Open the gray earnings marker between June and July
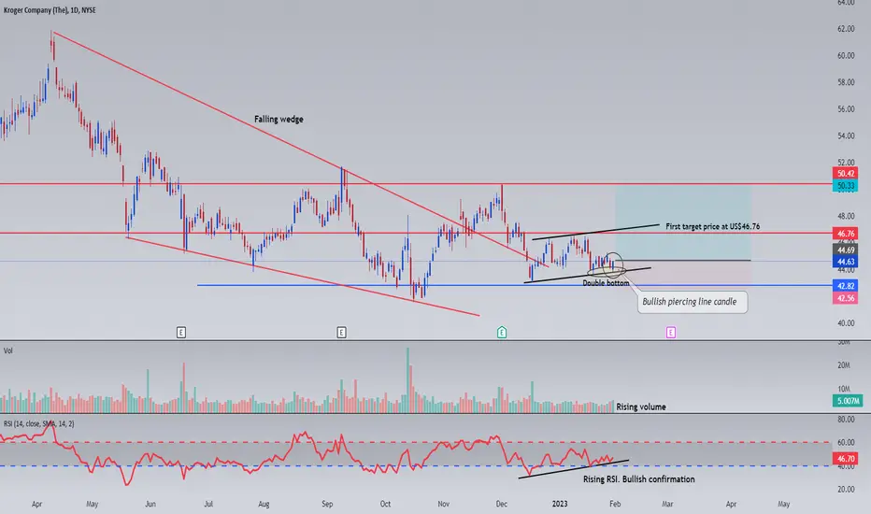 (180, 333)
